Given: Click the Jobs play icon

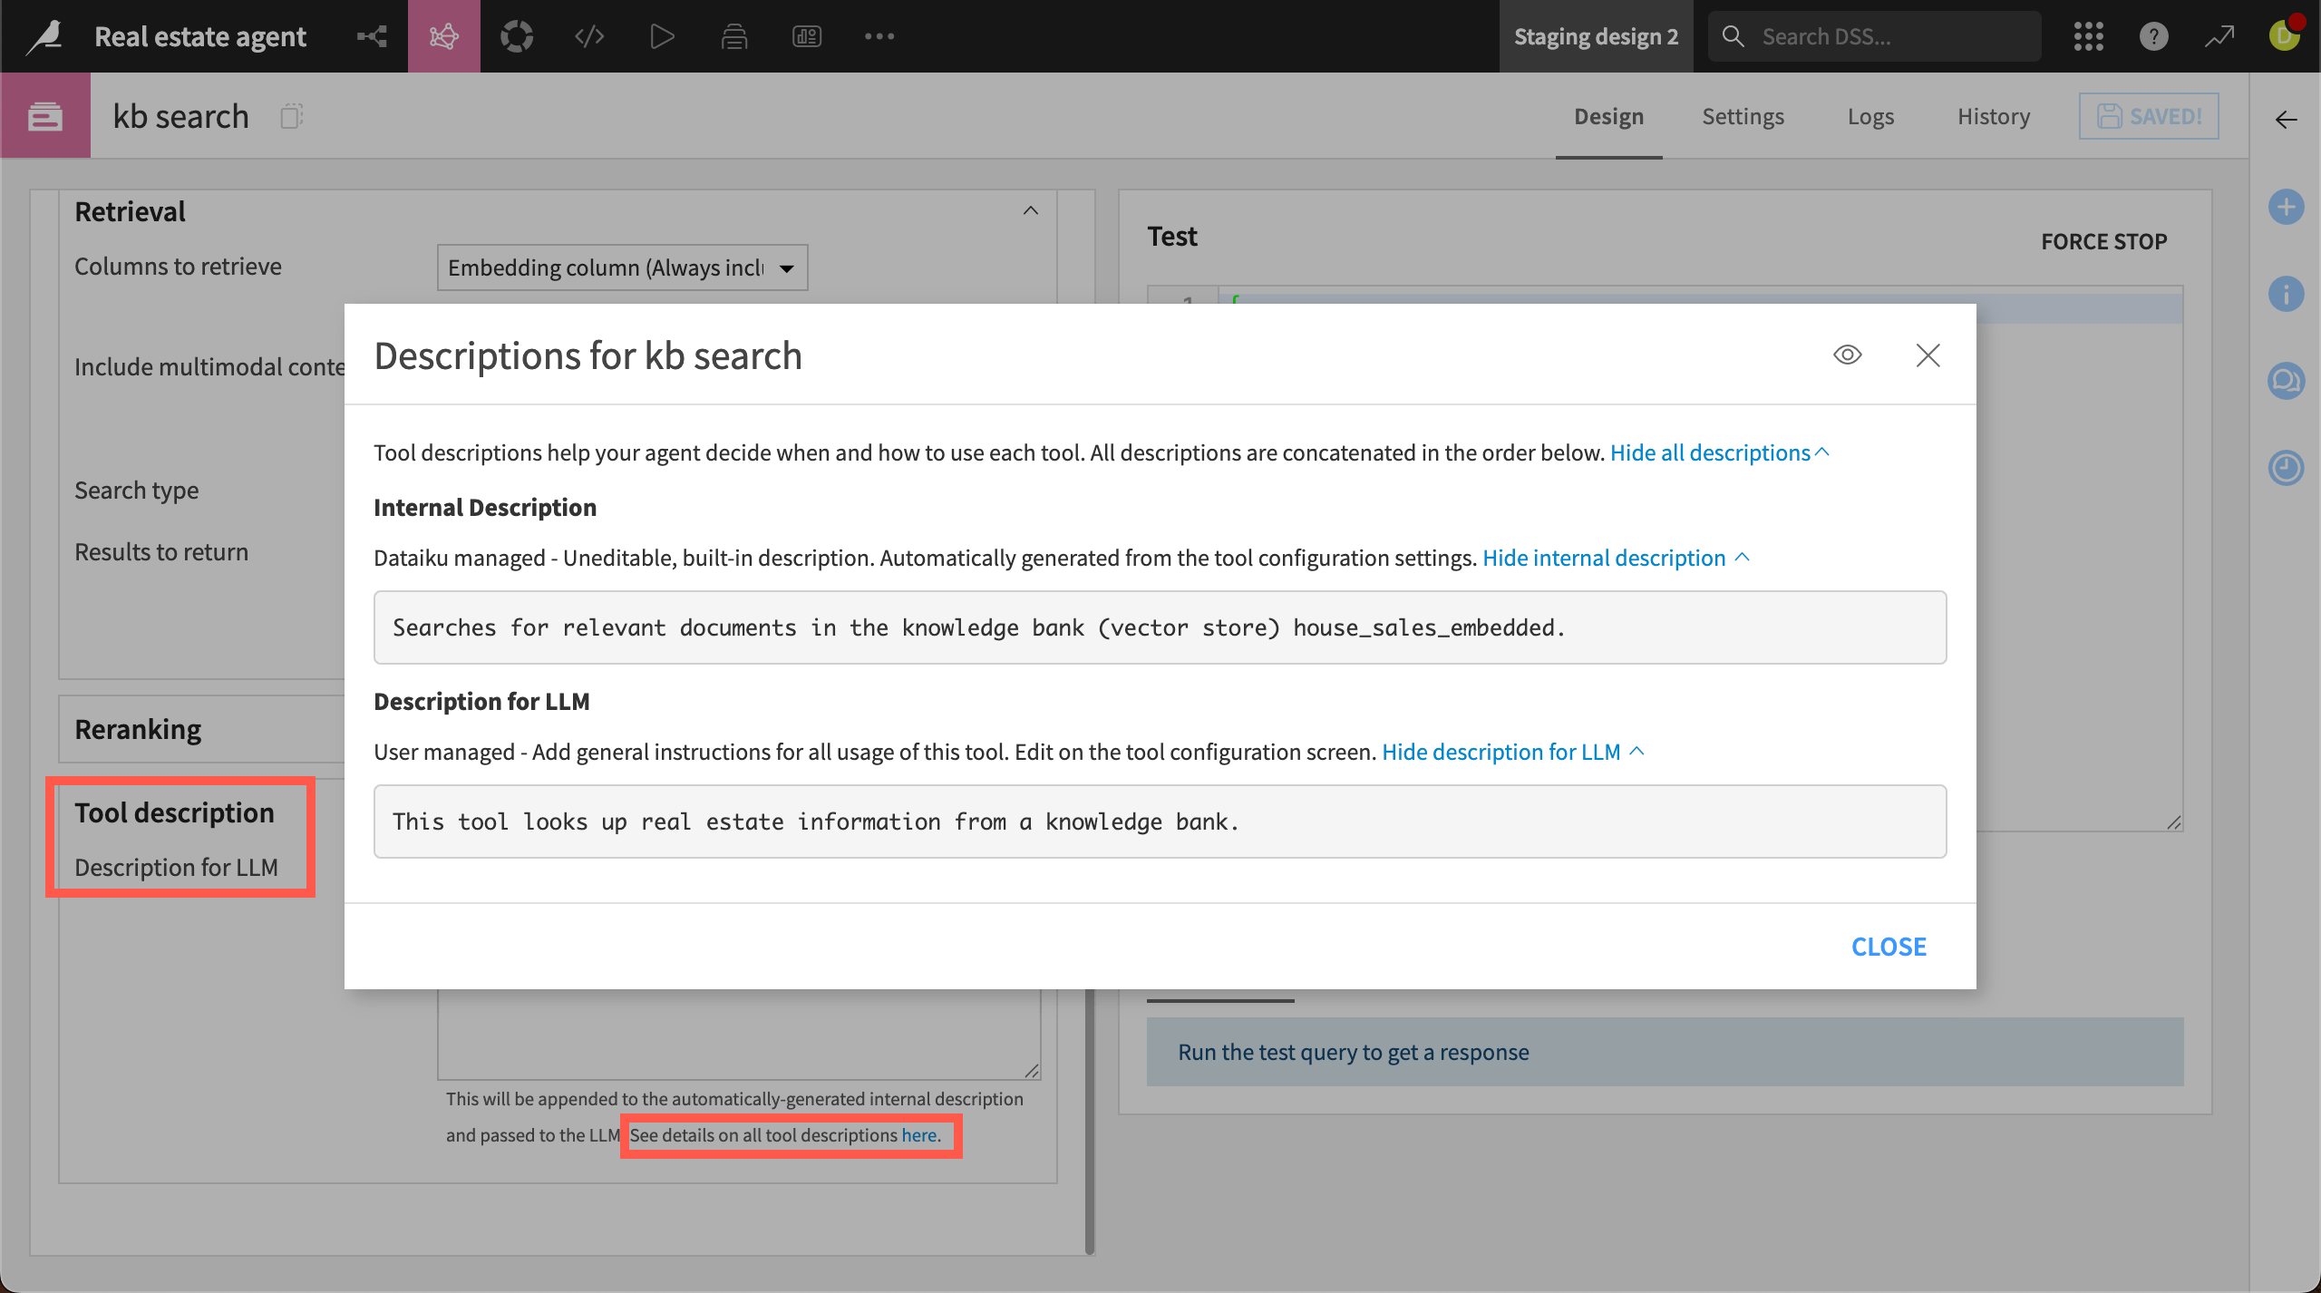Looking at the screenshot, I should [x=662, y=36].
